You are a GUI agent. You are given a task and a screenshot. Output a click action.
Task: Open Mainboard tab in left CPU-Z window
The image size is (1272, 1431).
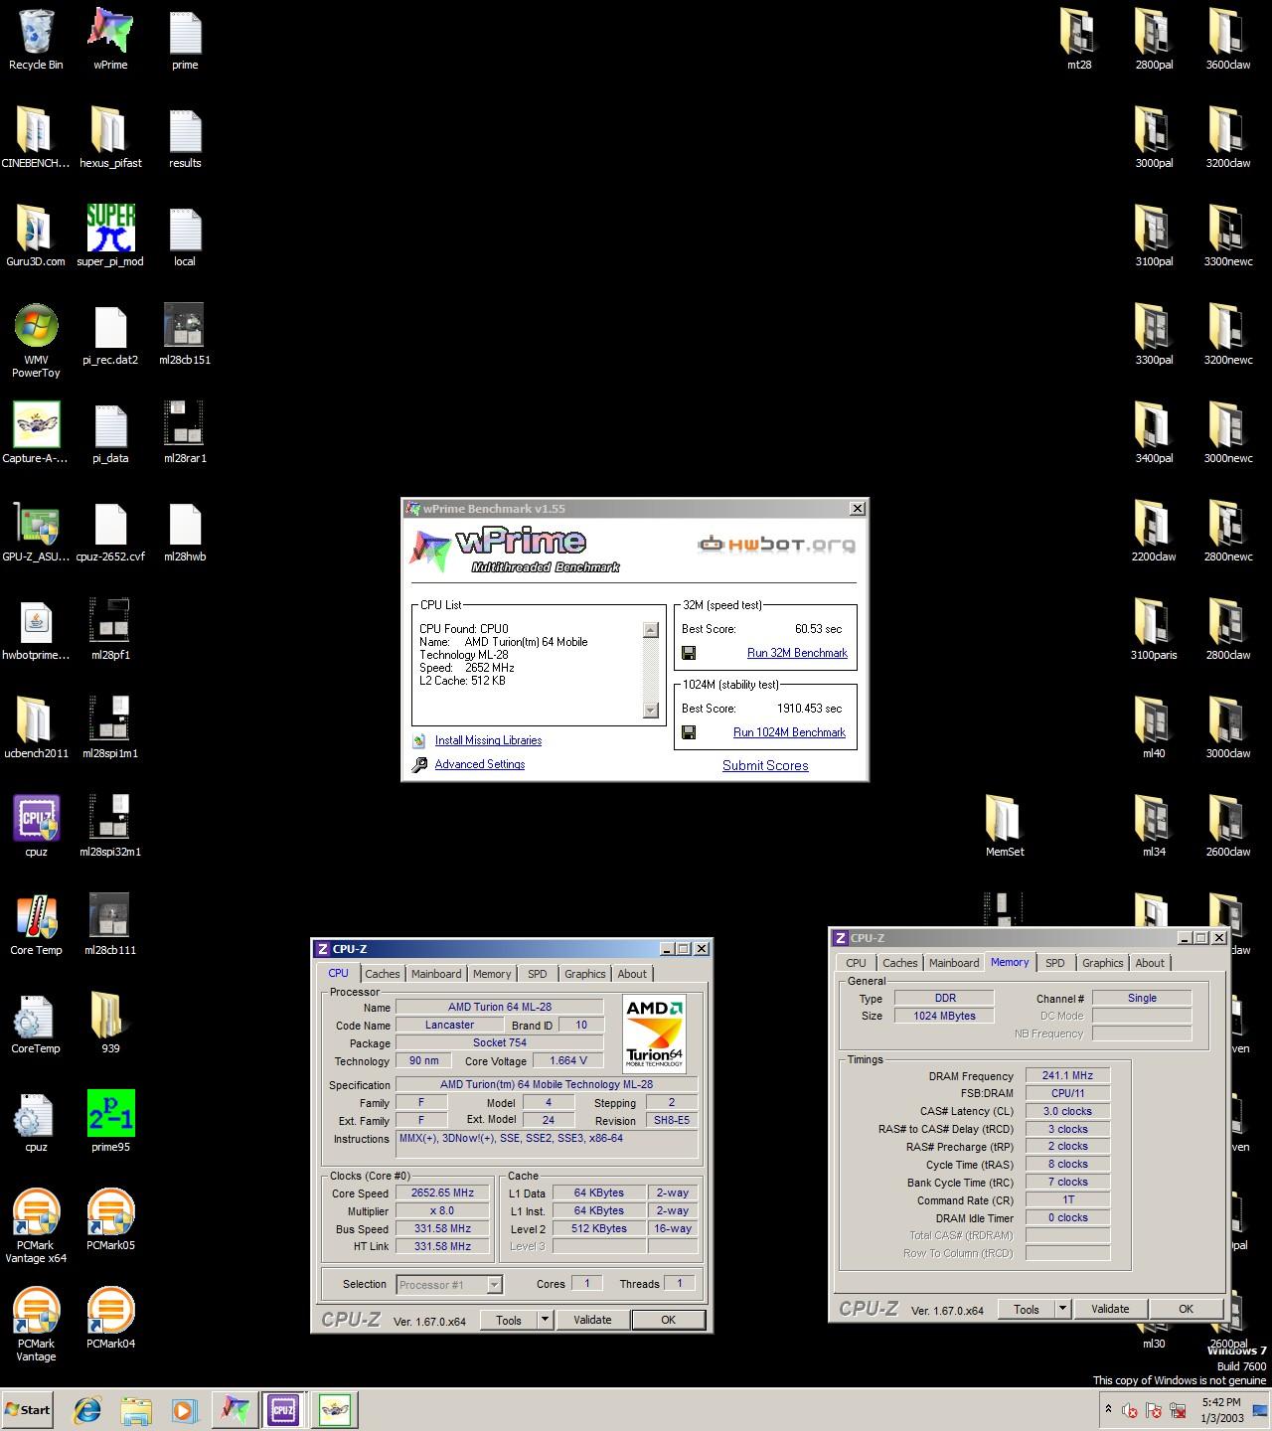[x=436, y=974]
